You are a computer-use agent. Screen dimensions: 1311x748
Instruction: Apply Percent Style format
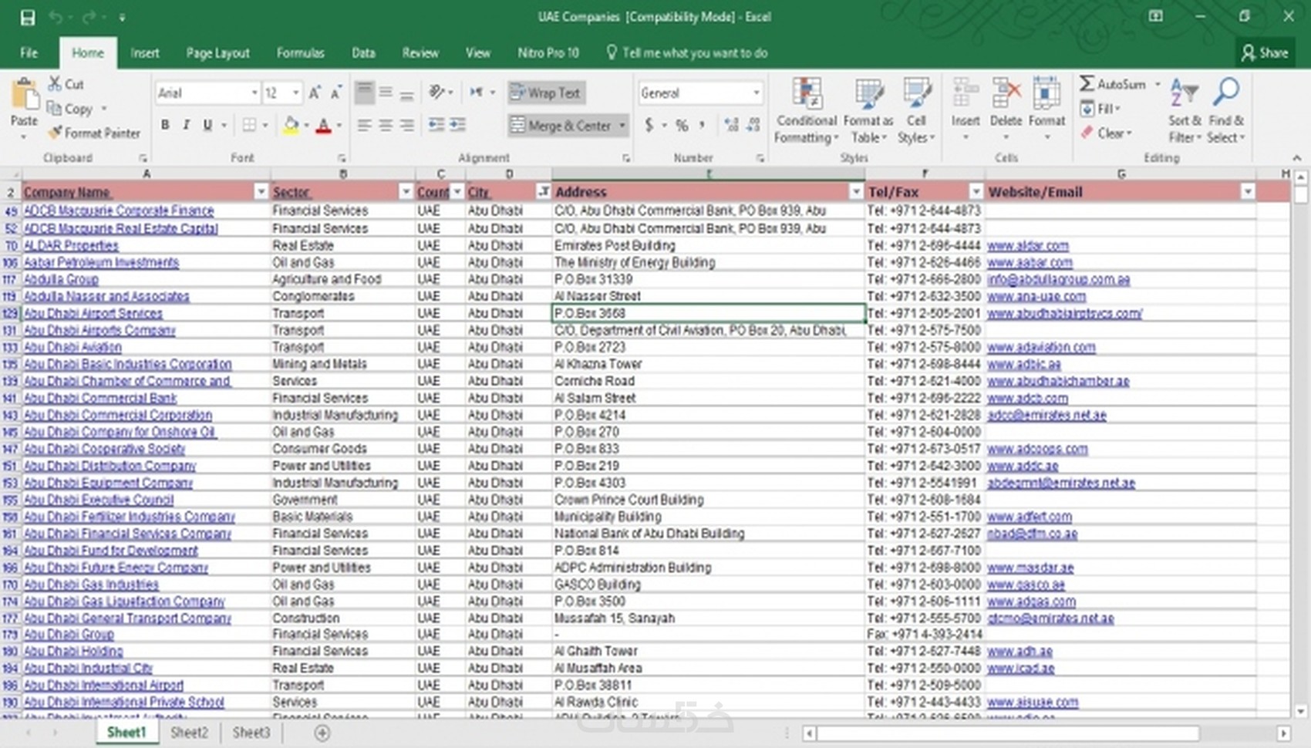tap(682, 125)
